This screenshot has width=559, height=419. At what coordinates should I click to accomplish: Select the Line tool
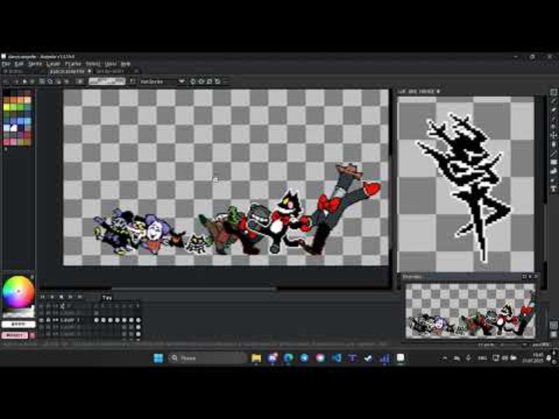(x=553, y=154)
